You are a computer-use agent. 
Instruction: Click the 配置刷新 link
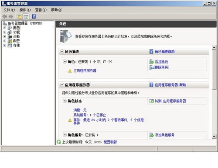(x=110, y=142)
